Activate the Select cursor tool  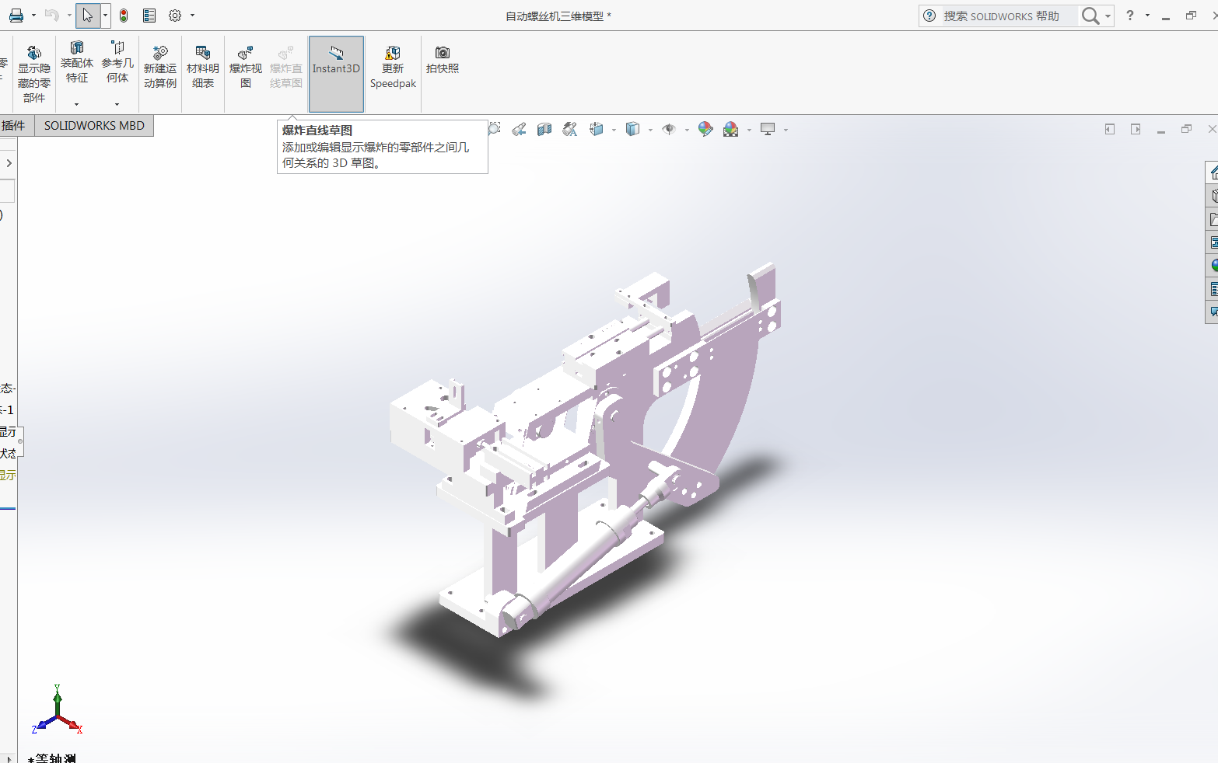pos(88,16)
